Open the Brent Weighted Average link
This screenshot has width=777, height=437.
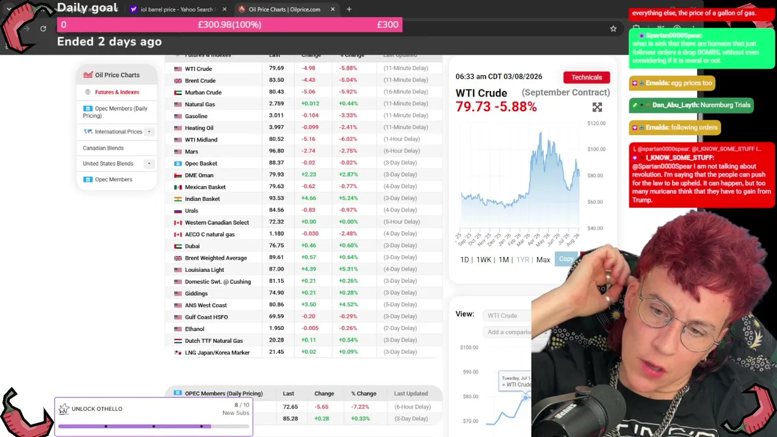point(215,258)
